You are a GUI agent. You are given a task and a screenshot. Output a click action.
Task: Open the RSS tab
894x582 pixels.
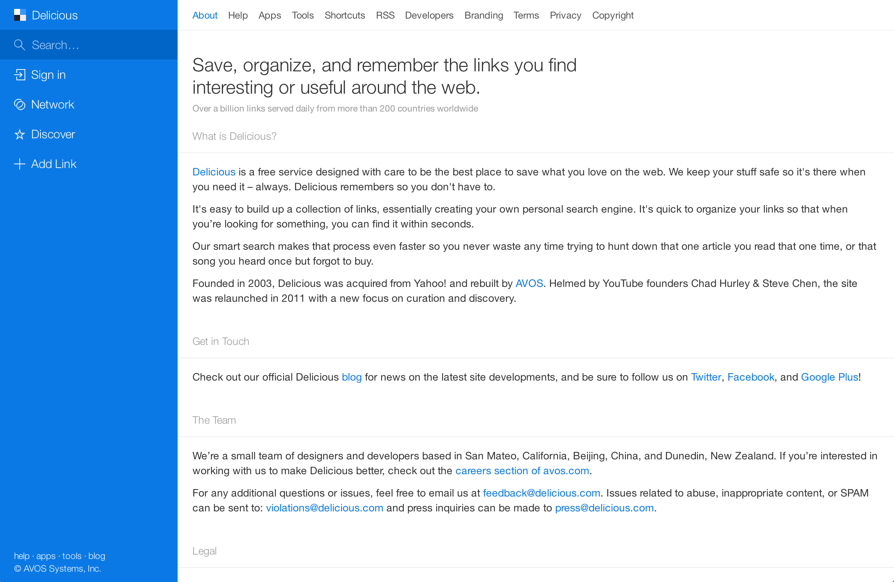click(x=385, y=15)
